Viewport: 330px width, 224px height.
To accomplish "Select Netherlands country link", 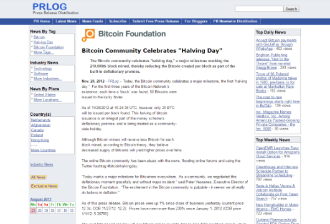I will pos(40,120).
